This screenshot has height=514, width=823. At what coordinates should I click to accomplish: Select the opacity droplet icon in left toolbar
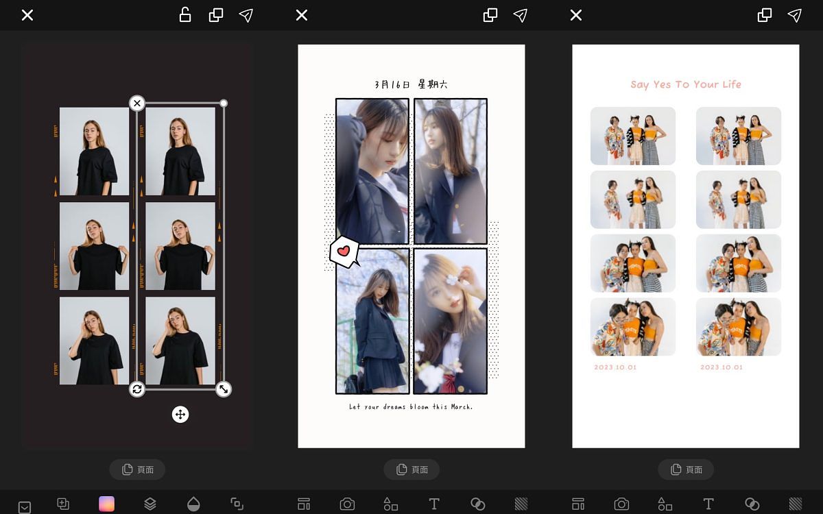click(193, 504)
